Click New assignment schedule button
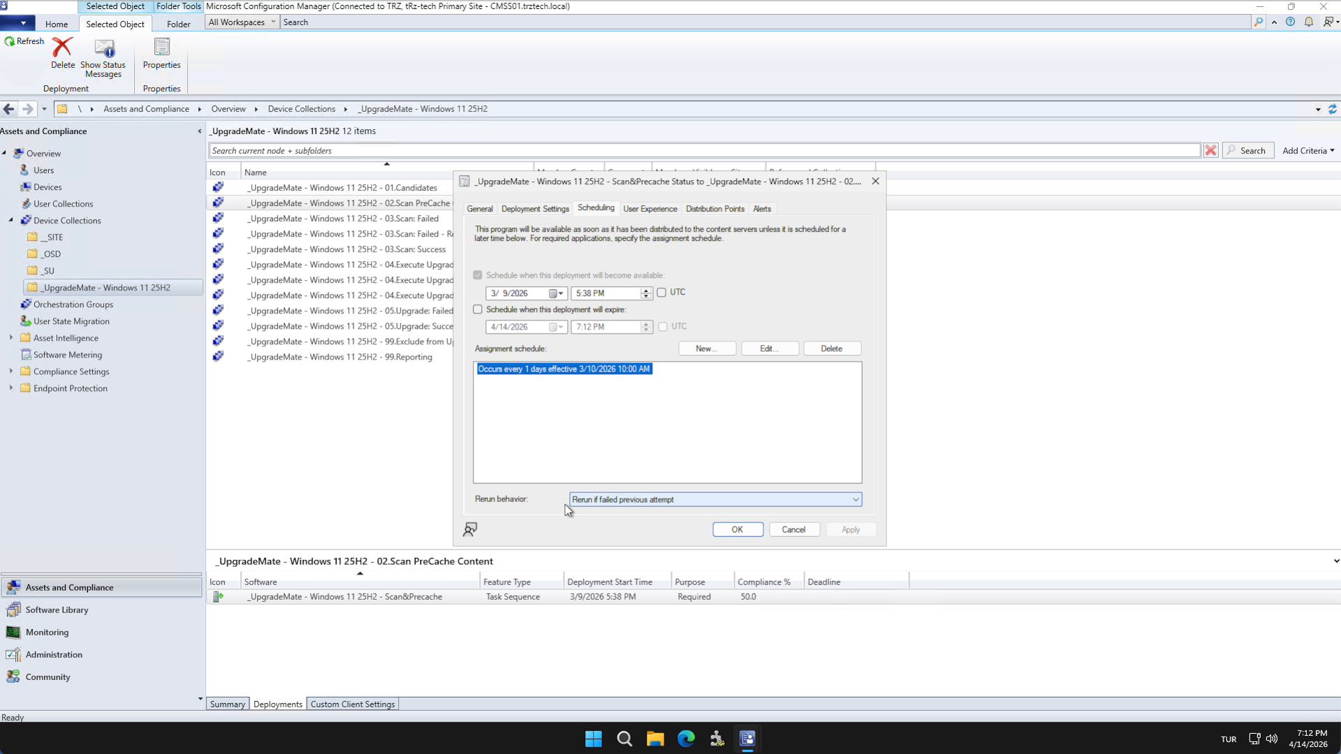Image resolution: width=1341 pixels, height=754 pixels. 707,348
